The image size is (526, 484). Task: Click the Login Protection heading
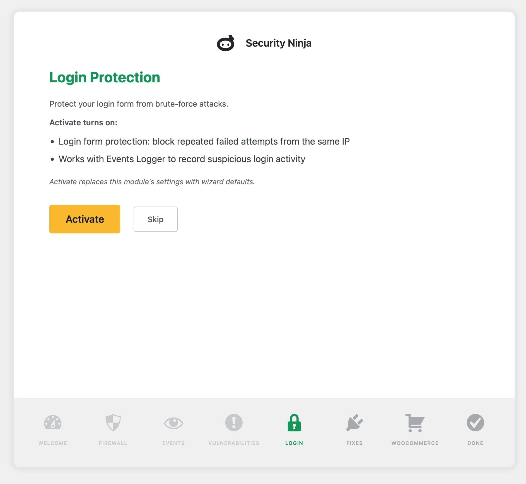pos(105,77)
